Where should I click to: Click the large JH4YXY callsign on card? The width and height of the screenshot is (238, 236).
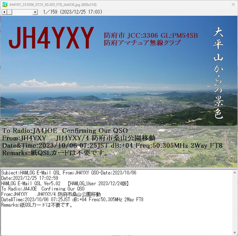point(51,38)
